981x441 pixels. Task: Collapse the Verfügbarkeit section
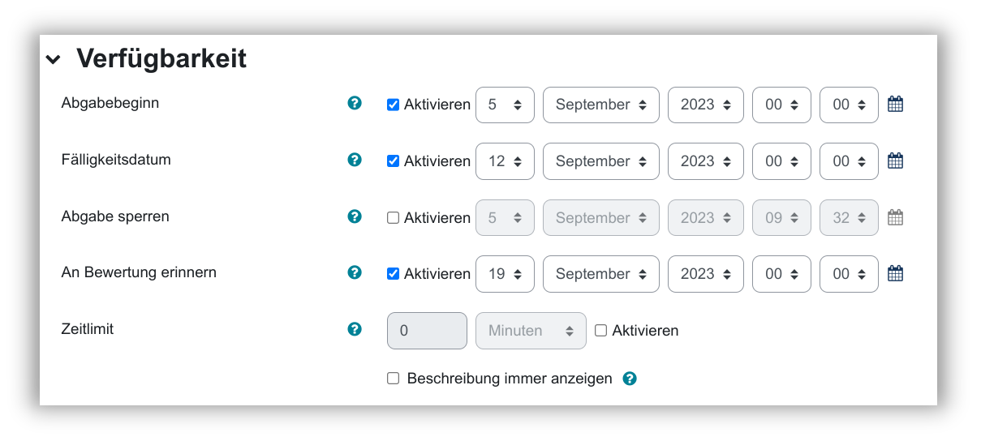click(54, 59)
